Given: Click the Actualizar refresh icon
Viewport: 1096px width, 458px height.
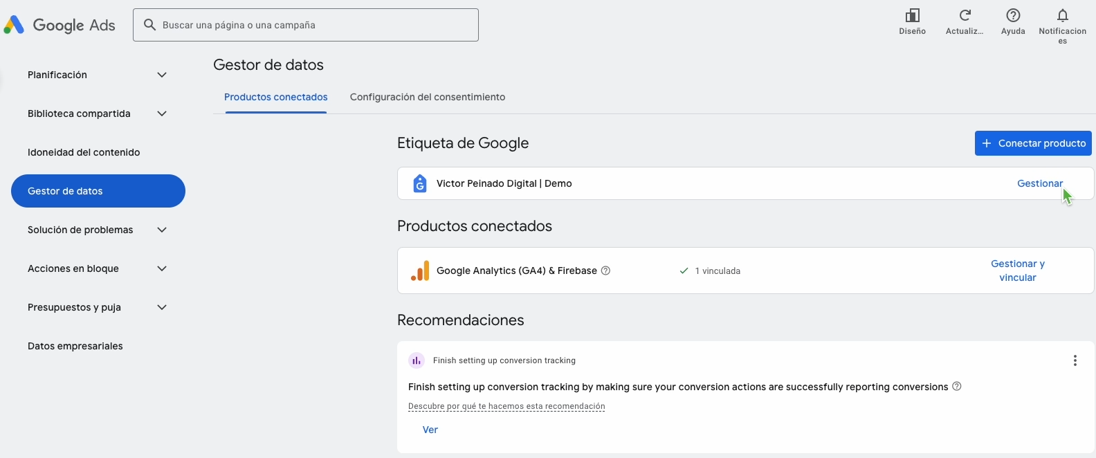Looking at the screenshot, I should point(965,16).
